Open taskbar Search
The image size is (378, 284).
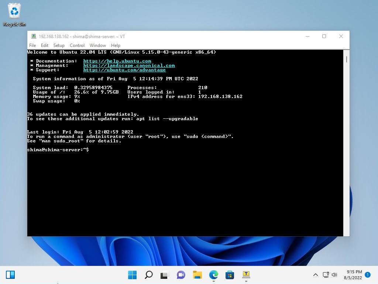pos(148,275)
